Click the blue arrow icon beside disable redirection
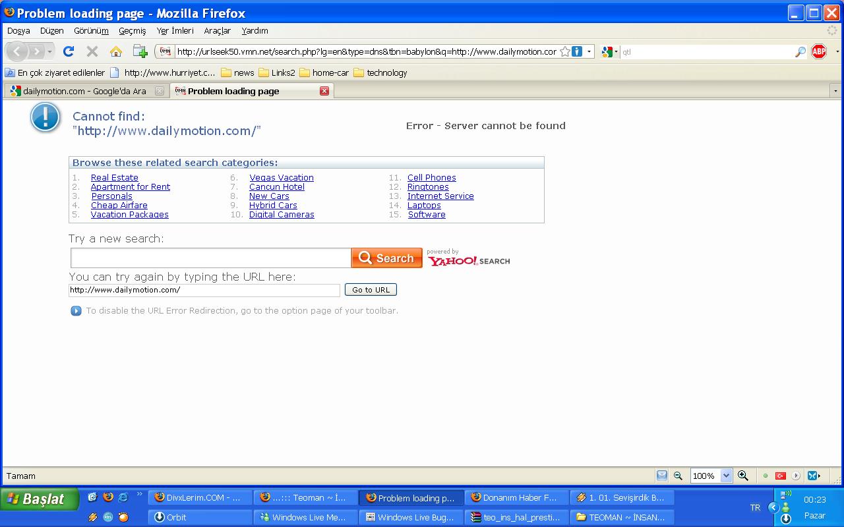844x527 pixels. click(x=76, y=311)
